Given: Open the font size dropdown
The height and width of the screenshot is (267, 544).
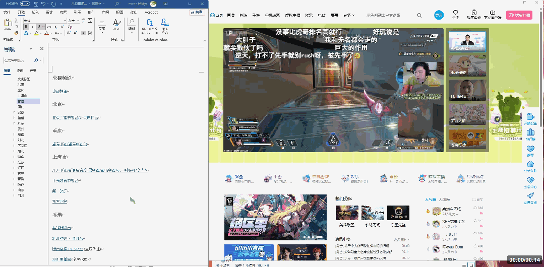Looking at the screenshot, I should point(78,21).
